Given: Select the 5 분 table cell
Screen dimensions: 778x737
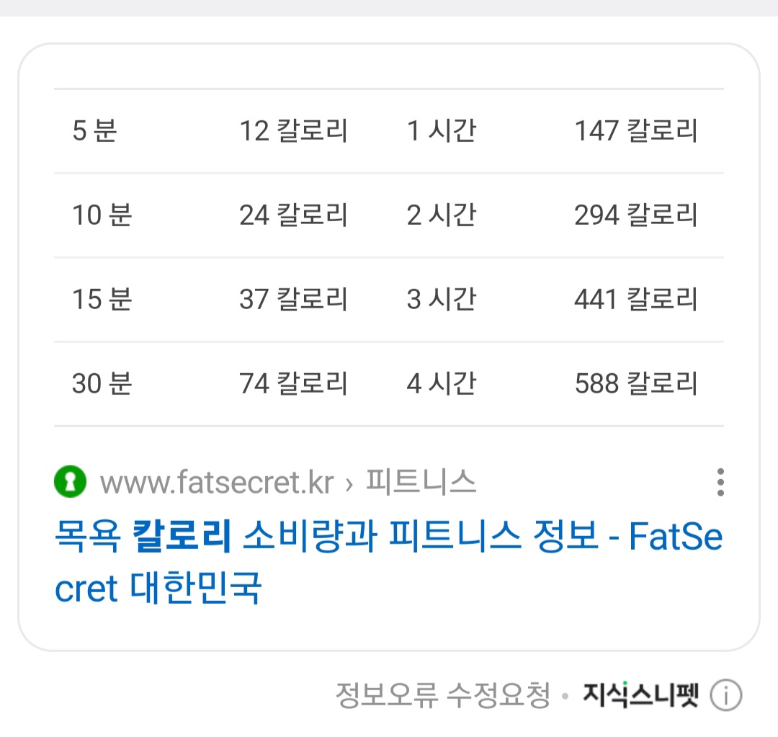Looking at the screenshot, I should point(94,131).
